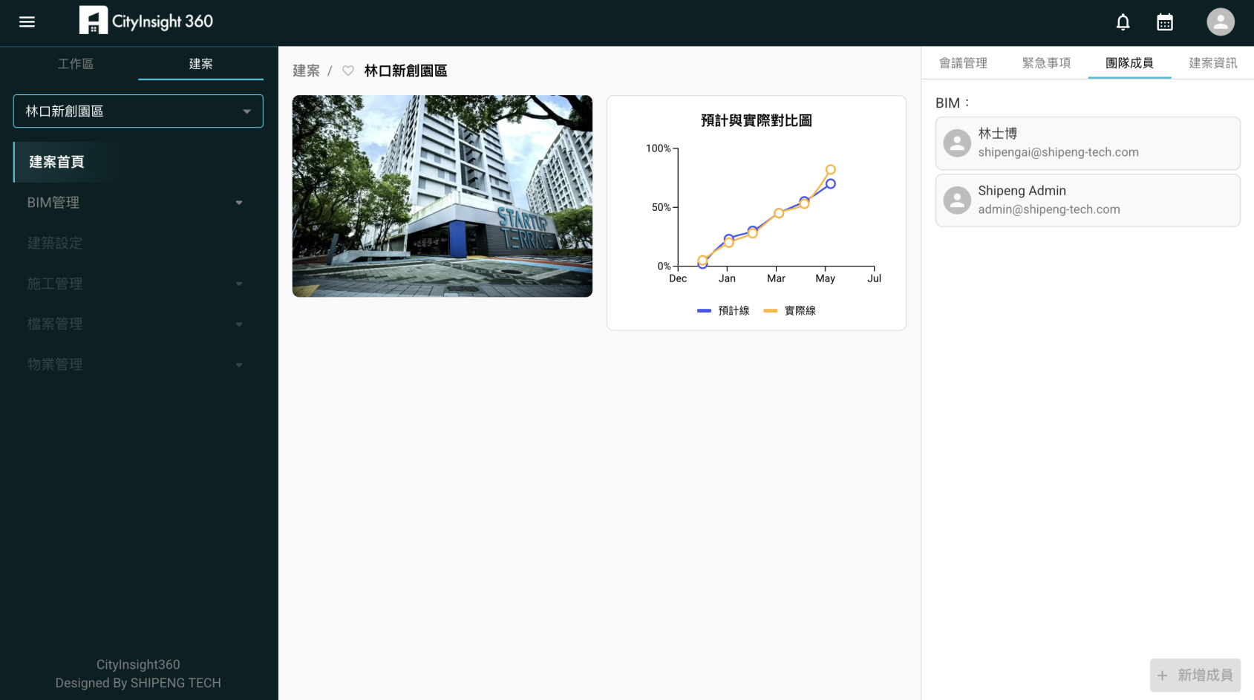Toggle favorite heart for 林口新創園區
The width and height of the screenshot is (1254, 700).
tap(347, 71)
